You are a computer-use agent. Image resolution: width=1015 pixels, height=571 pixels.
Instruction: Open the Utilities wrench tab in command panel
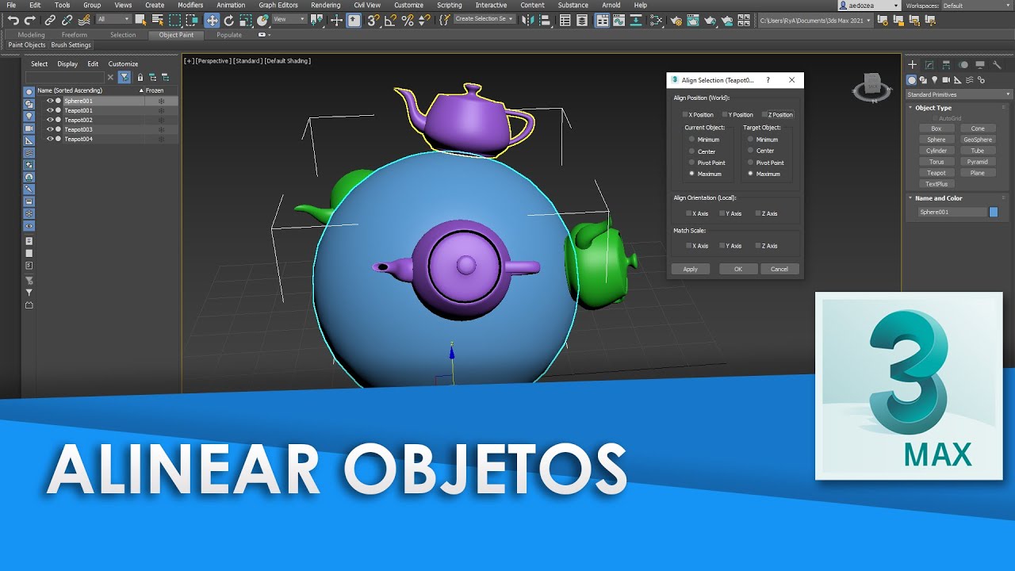[x=997, y=65]
